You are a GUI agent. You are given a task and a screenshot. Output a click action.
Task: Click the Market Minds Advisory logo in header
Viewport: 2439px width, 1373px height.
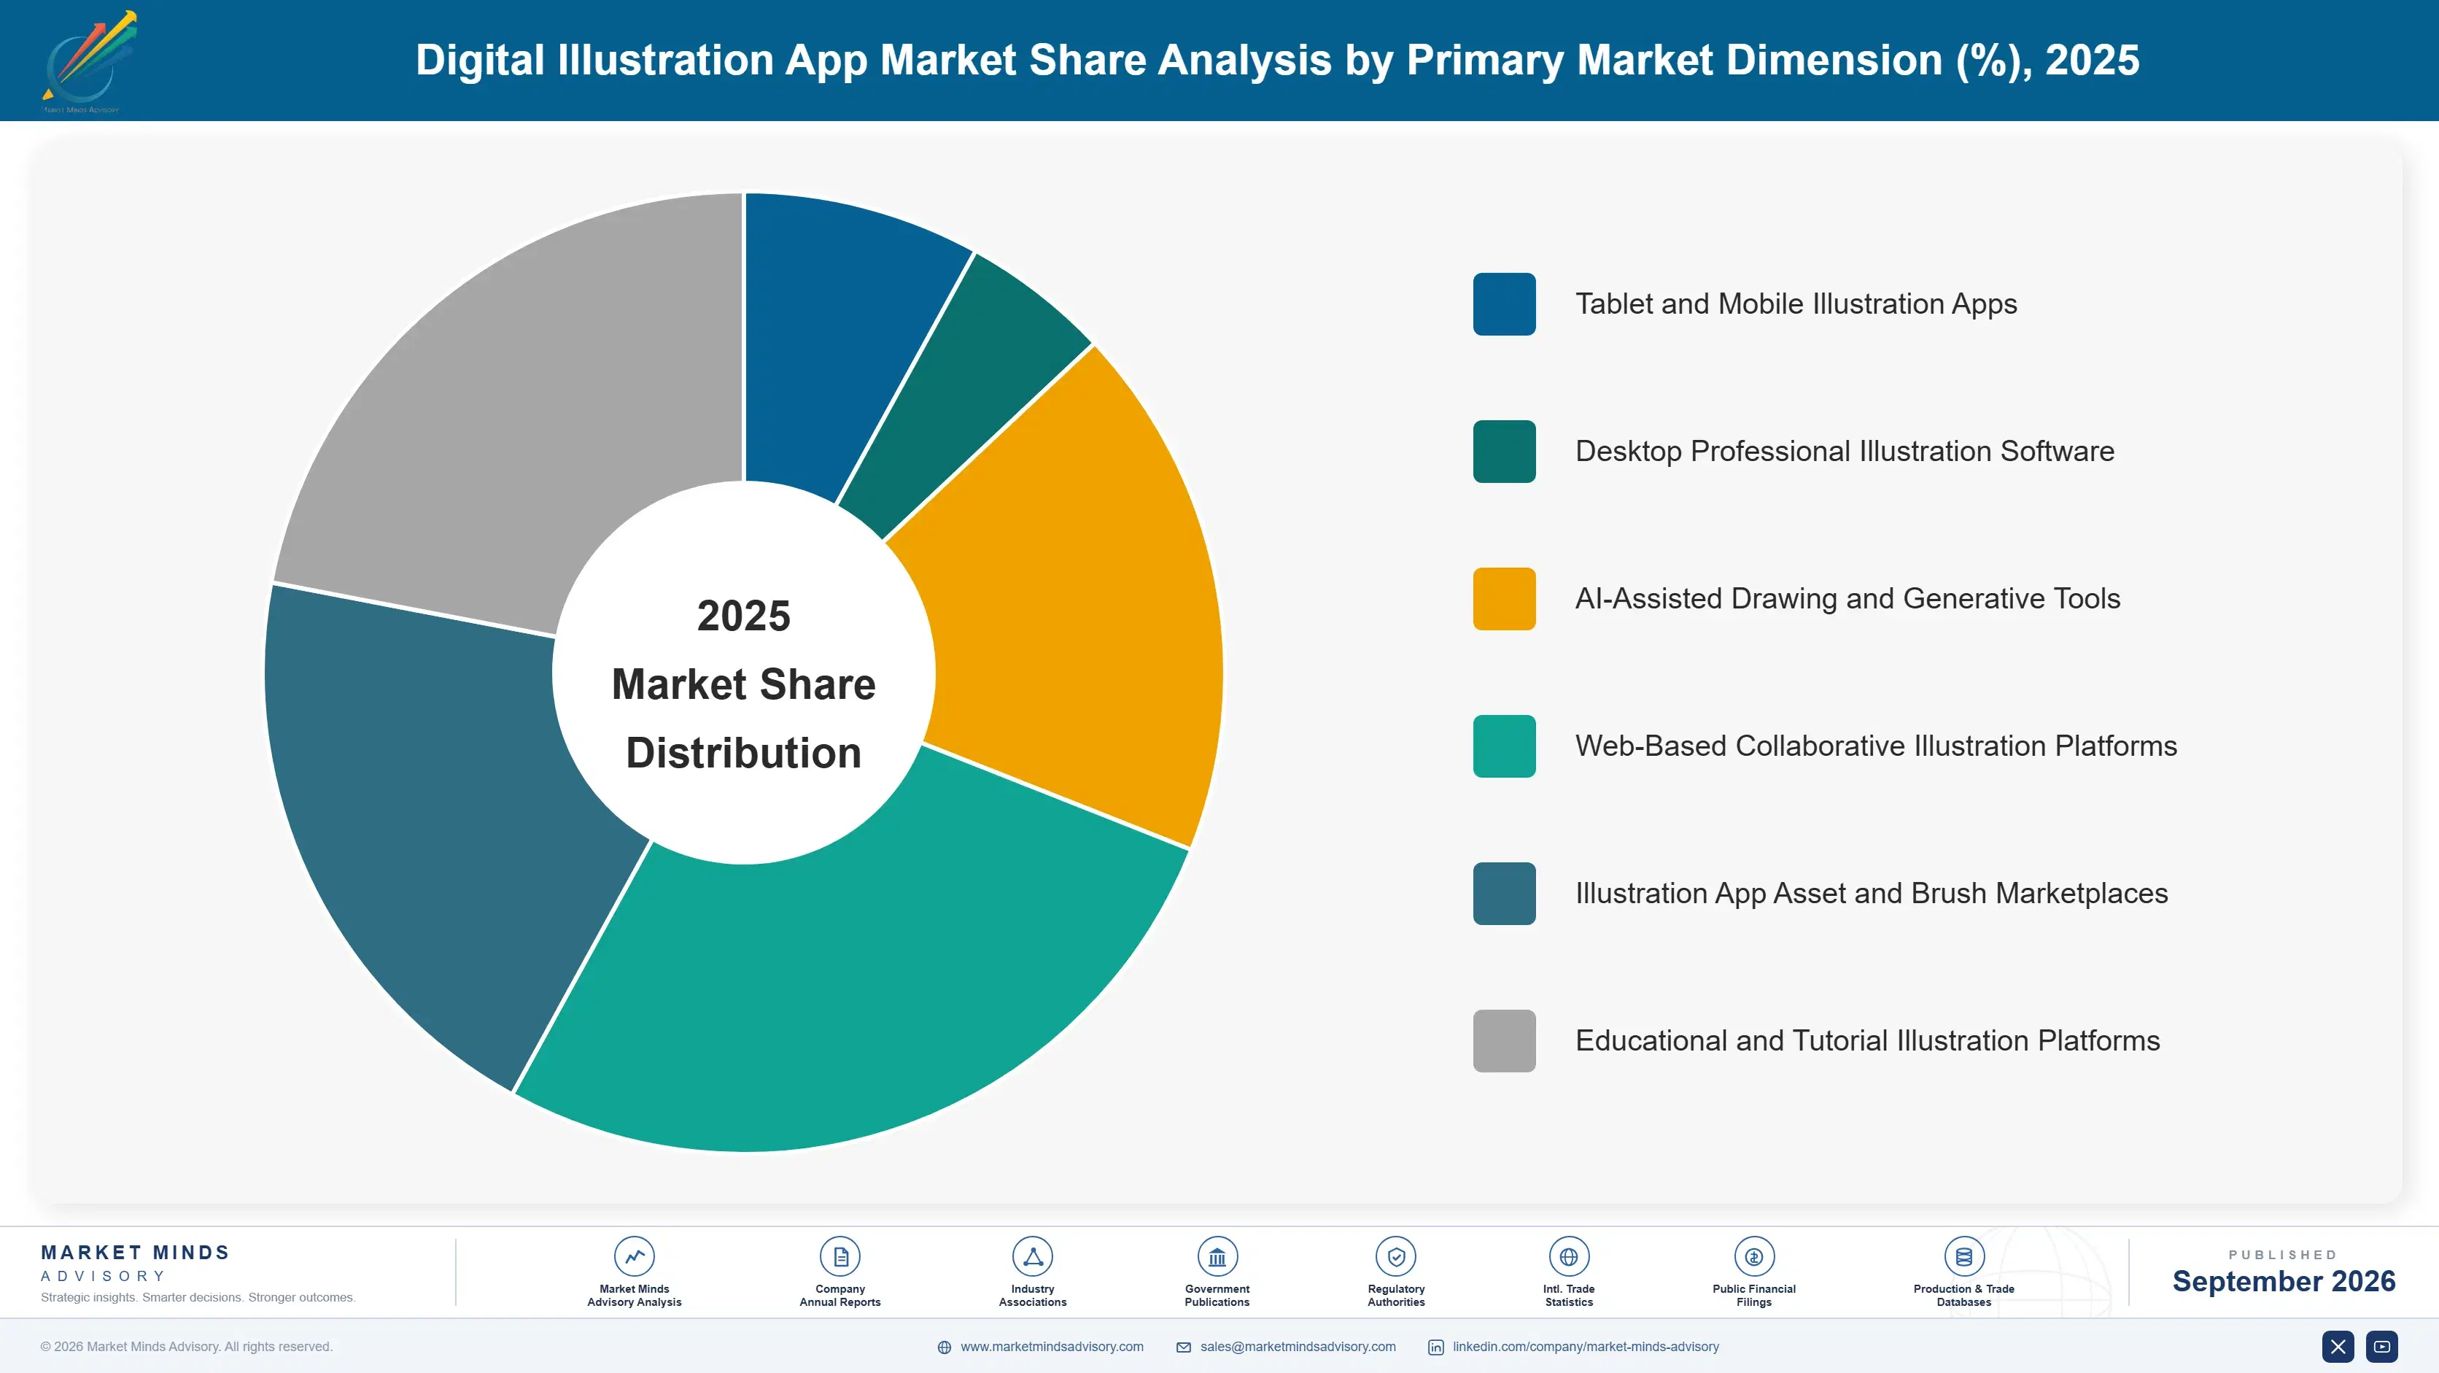89,61
